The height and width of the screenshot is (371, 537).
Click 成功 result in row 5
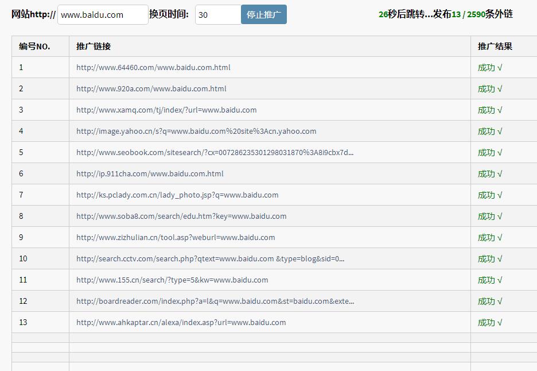[490, 153]
